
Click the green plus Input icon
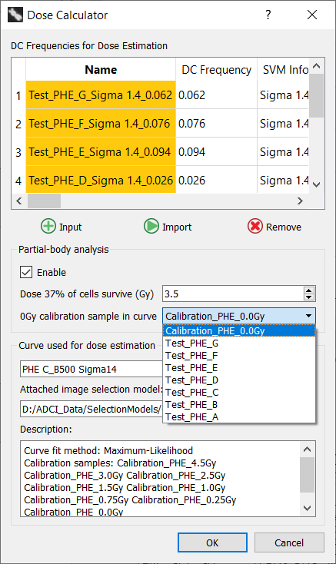(x=48, y=226)
